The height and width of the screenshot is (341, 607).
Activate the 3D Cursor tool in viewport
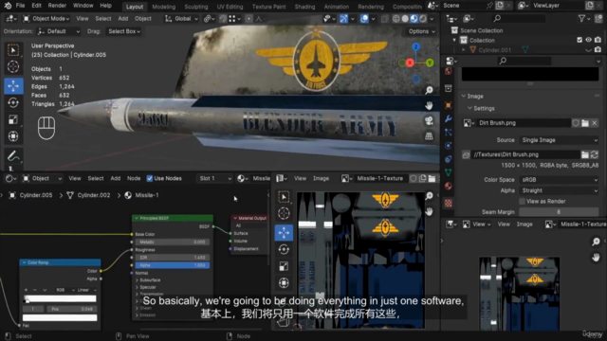(13, 67)
